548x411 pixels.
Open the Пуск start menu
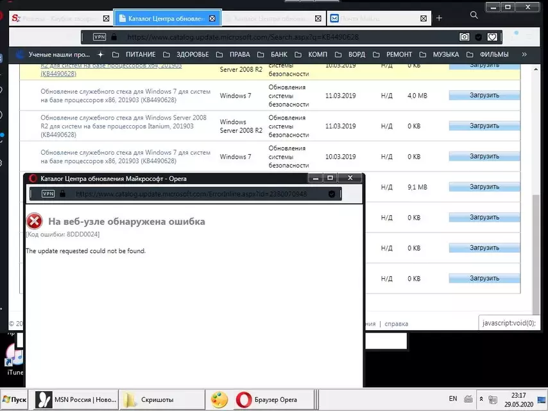point(14,399)
